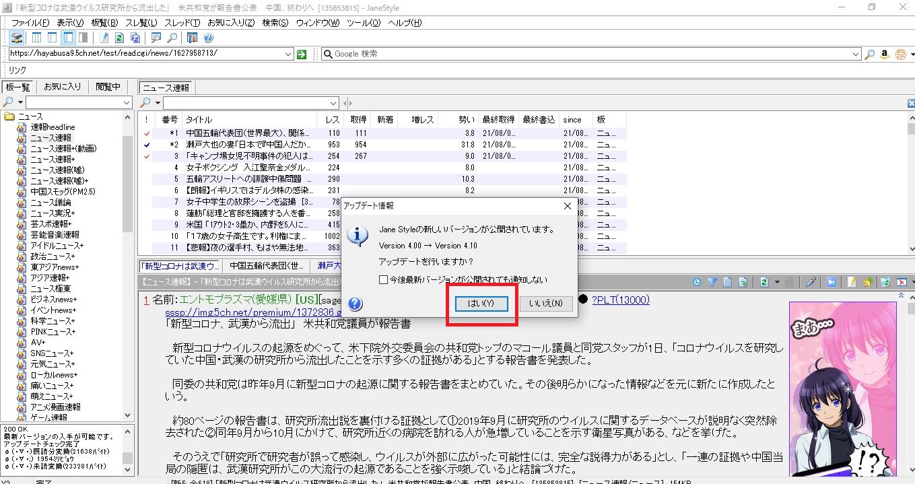Click the star add-favorite icon in thread toolbar

[x=868, y=282]
